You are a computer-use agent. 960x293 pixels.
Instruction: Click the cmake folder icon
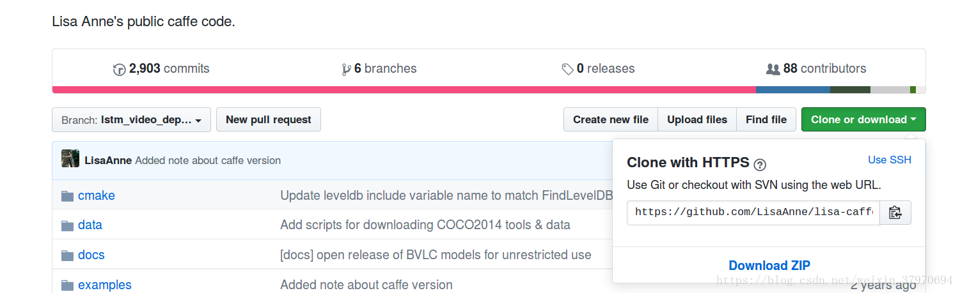point(68,196)
